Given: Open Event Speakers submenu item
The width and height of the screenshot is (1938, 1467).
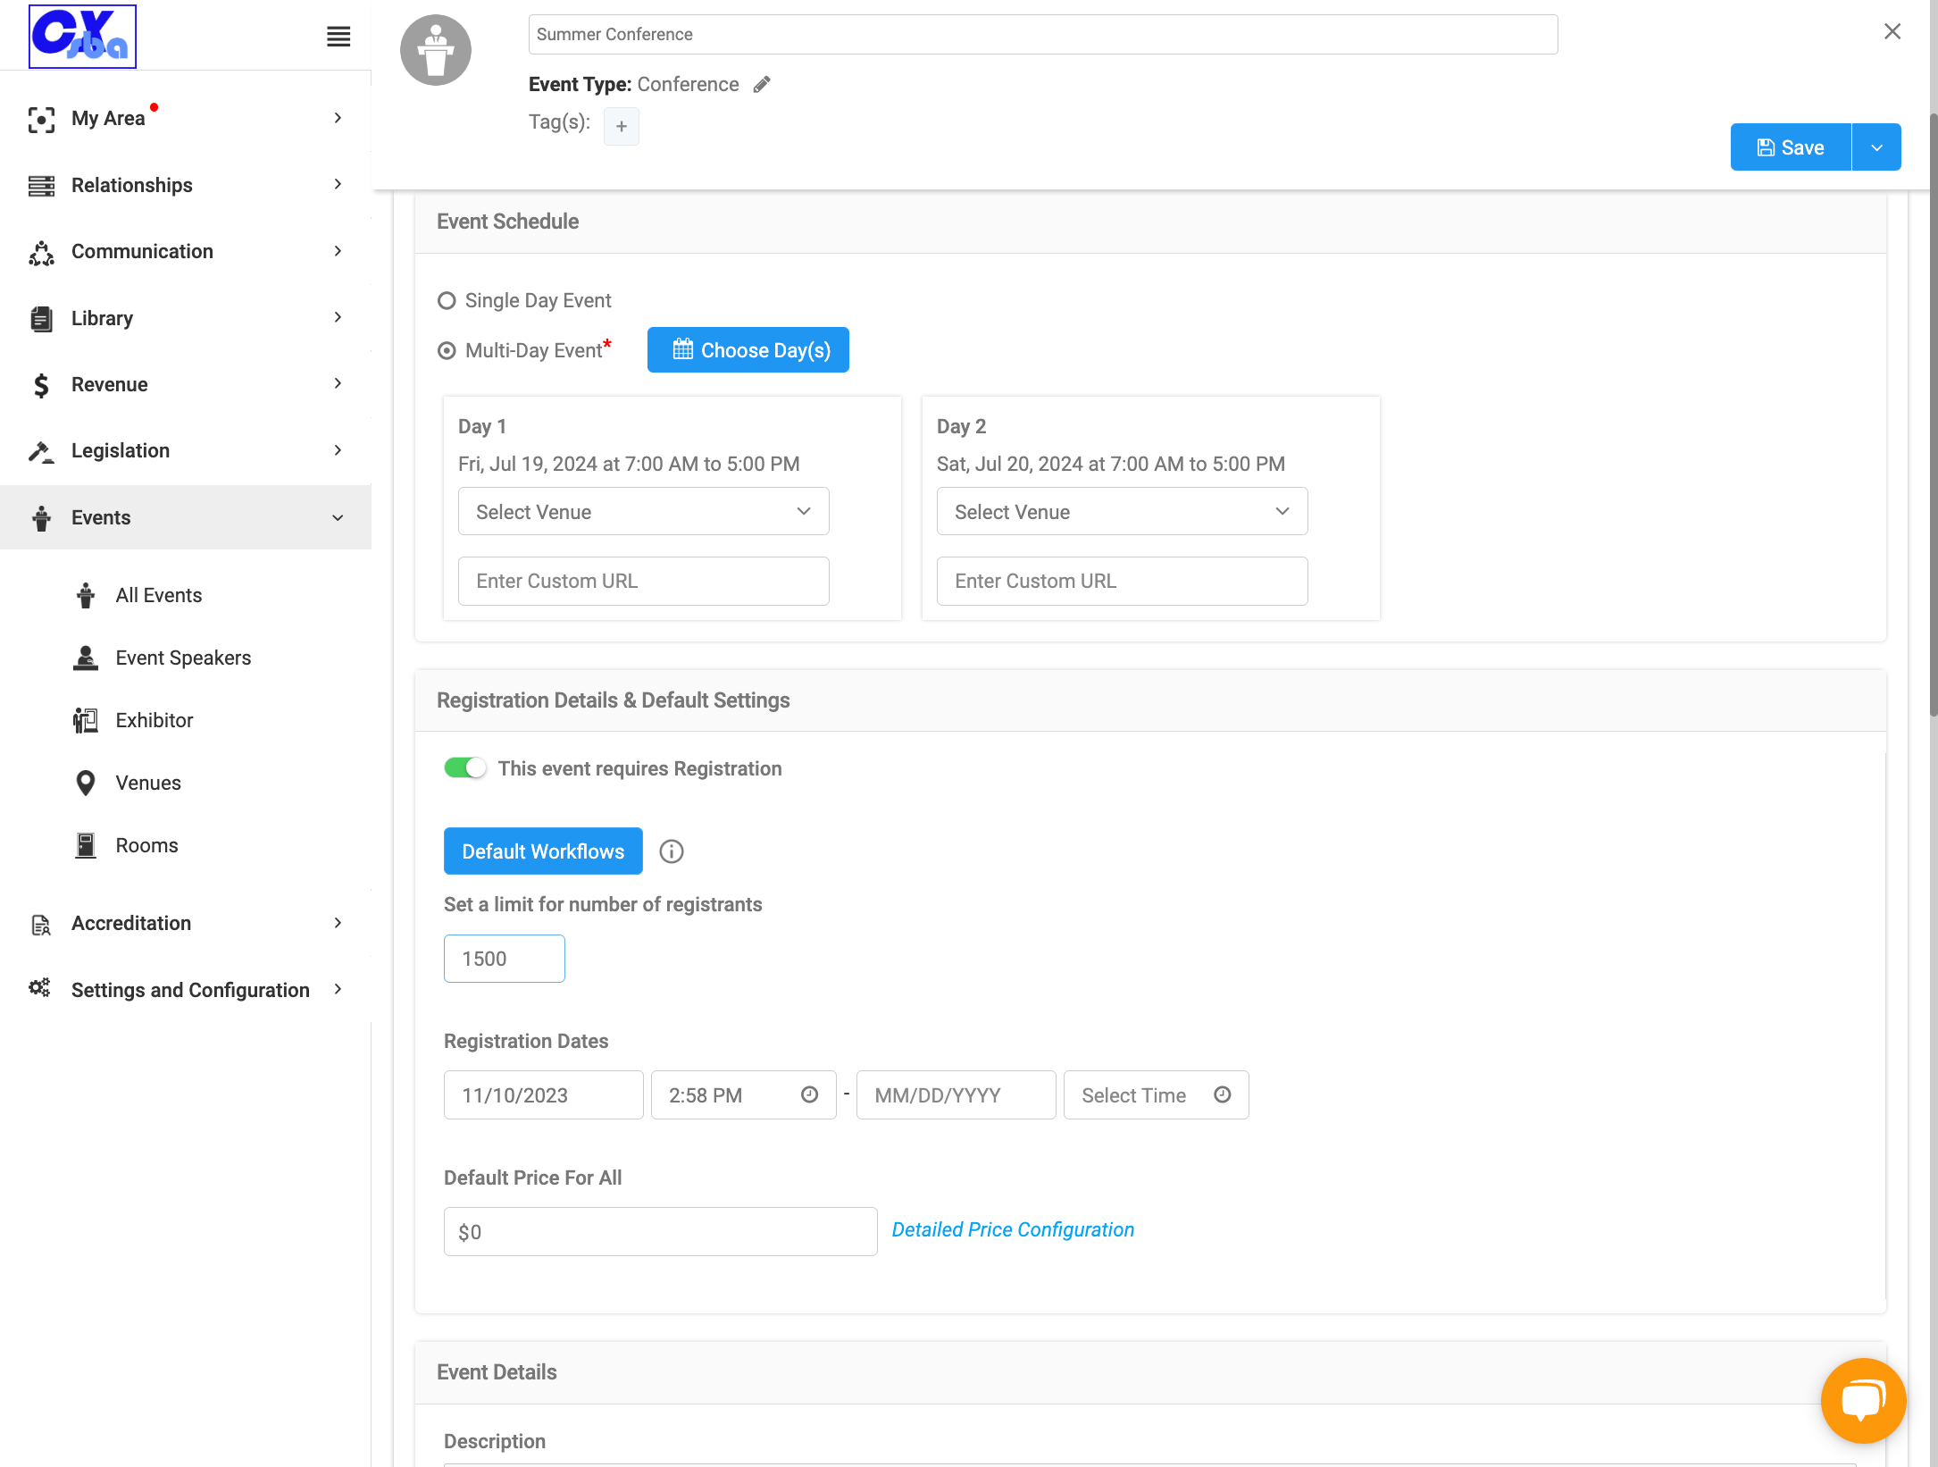Looking at the screenshot, I should pos(183,658).
